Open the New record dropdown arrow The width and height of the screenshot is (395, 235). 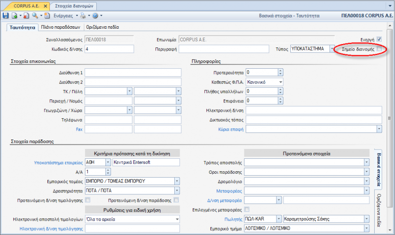(20, 16)
